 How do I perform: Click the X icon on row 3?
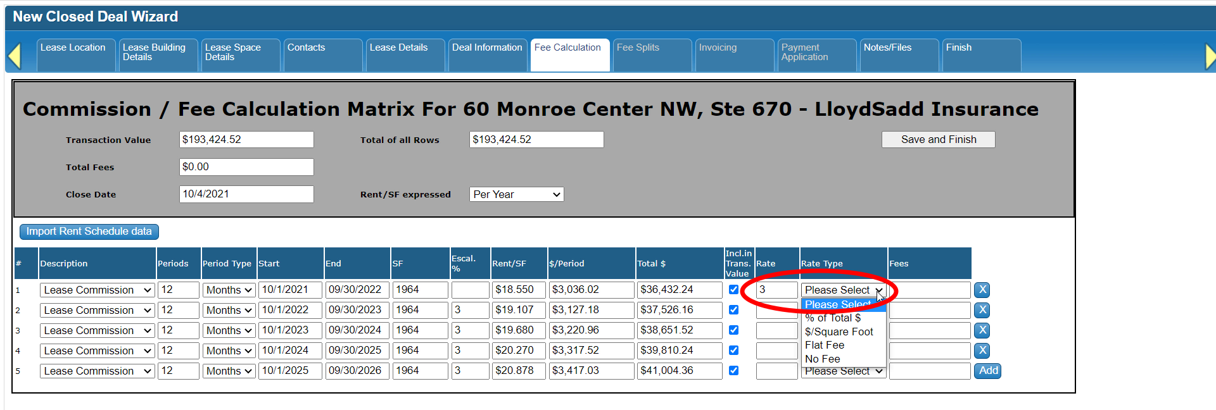(x=982, y=330)
